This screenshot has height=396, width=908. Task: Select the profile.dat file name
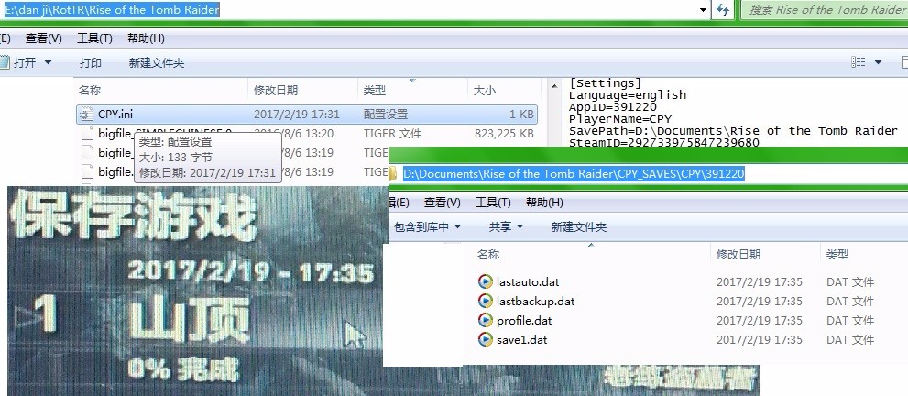tap(524, 320)
